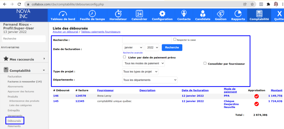This screenshot has height=129, width=284.
Task: Open the Tous les types de projet dropdown
Action: click(140, 72)
